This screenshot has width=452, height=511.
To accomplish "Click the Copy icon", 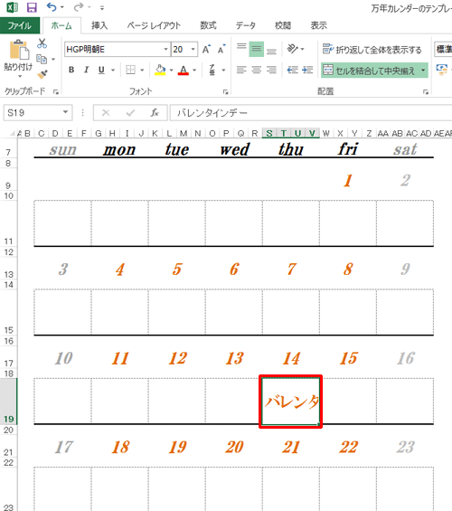I will (42, 59).
